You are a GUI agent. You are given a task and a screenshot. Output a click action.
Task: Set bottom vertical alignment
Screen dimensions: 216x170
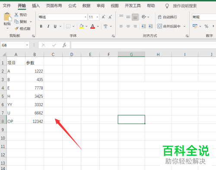point(135,17)
